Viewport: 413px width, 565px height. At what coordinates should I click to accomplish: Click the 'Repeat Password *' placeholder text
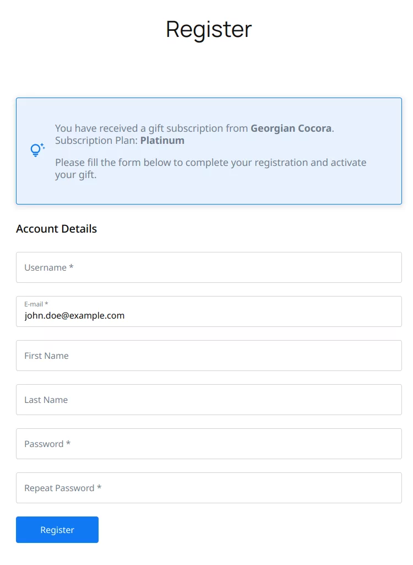(x=63, y=488)
